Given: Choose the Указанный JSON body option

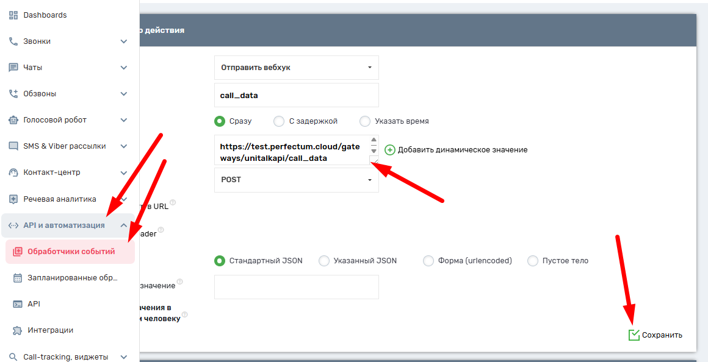Looking at the screenshot, I should tap(324, 261).
